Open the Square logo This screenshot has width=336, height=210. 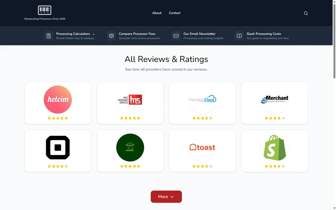click(x=58, y=147)
